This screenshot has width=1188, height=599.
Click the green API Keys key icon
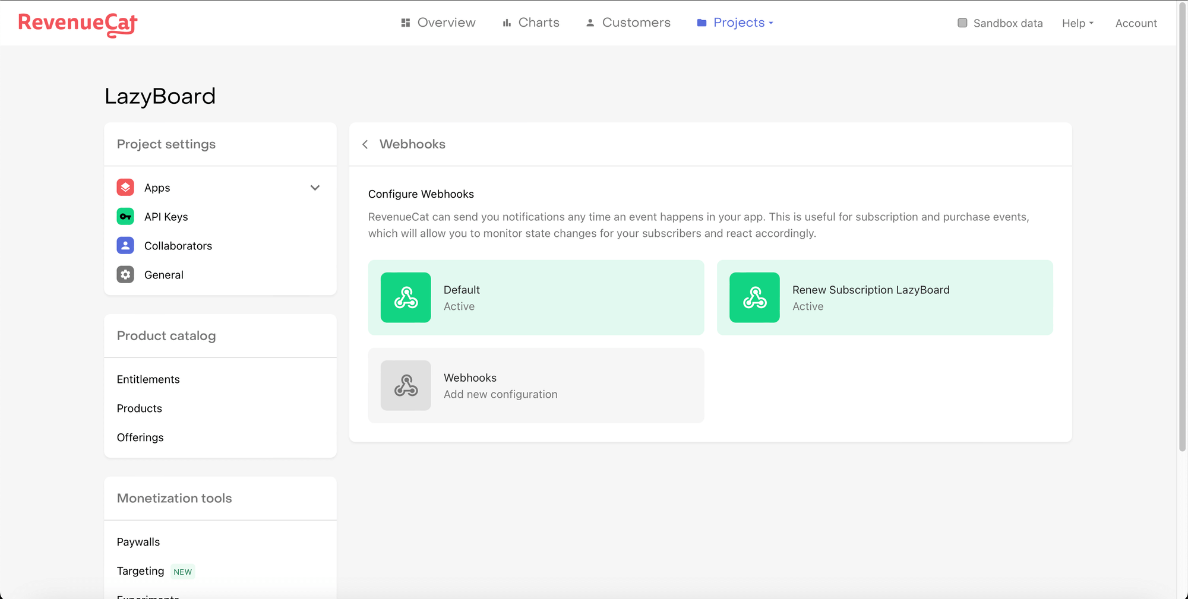click(125, 217)
